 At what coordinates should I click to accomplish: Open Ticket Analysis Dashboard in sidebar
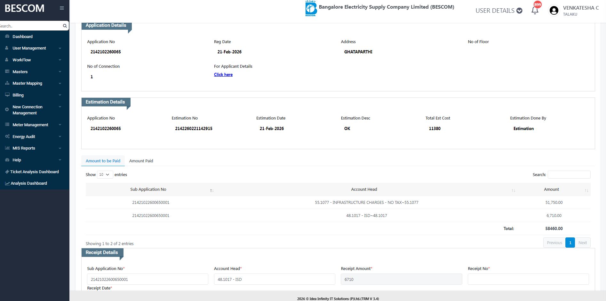(34, 172)
